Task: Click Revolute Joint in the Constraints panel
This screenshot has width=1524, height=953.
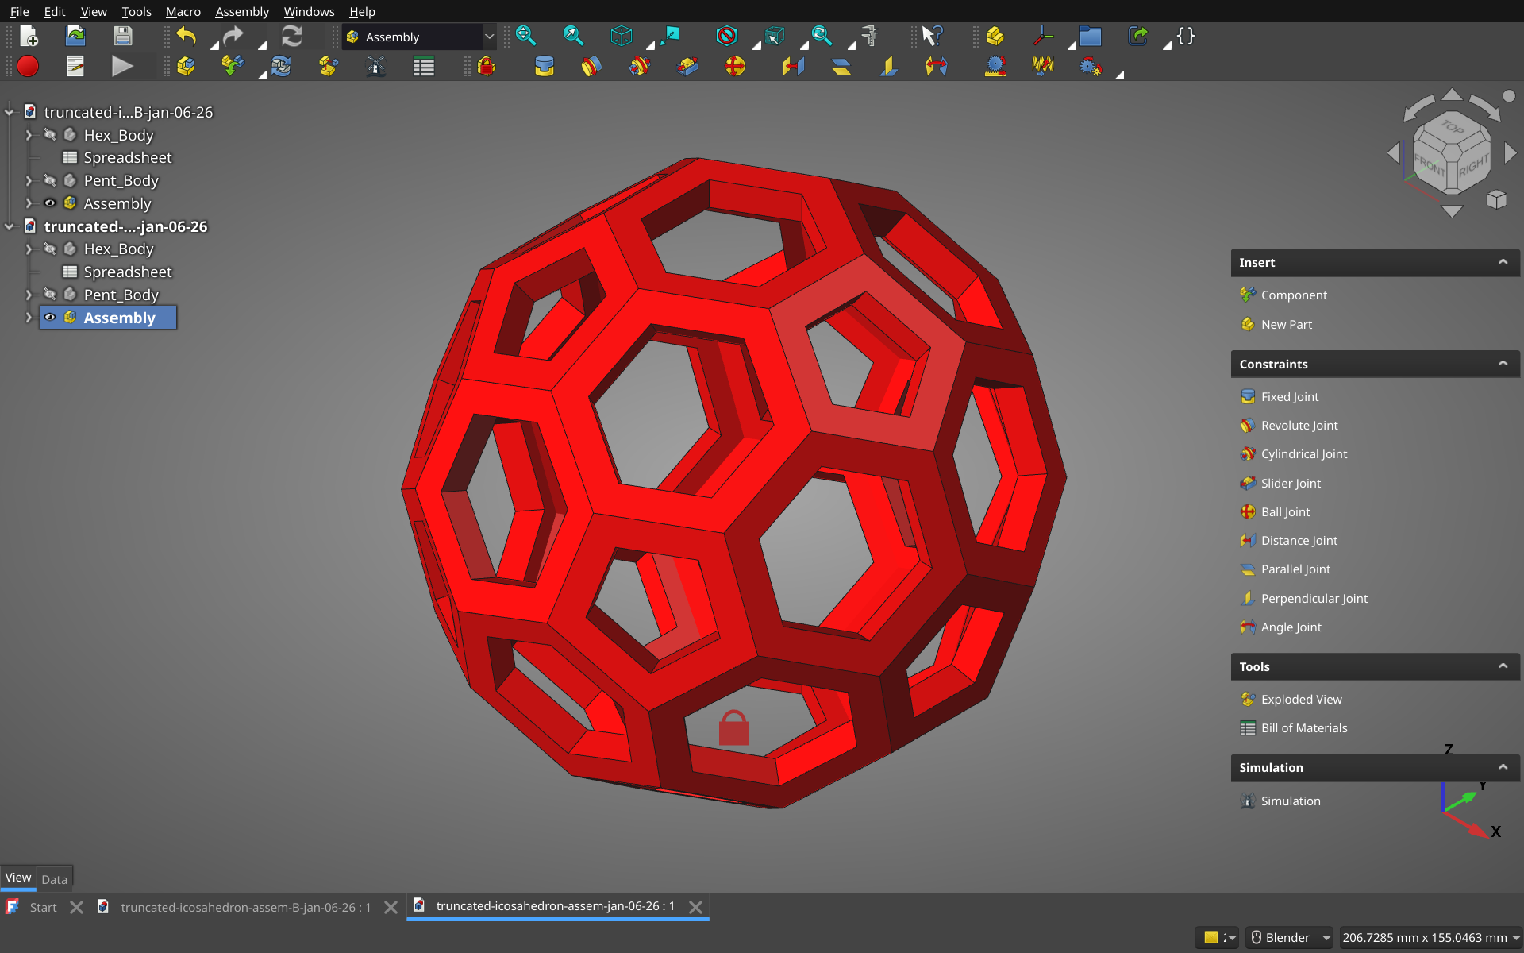Action: [x=1299, y=426]
